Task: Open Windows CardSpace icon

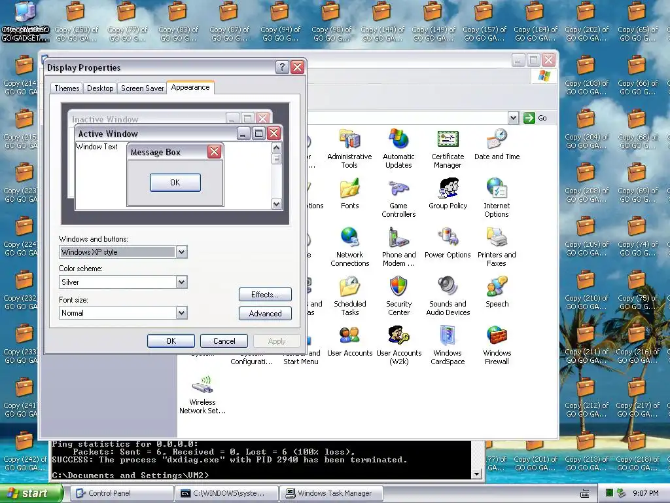Action: [x=448, y=345]
